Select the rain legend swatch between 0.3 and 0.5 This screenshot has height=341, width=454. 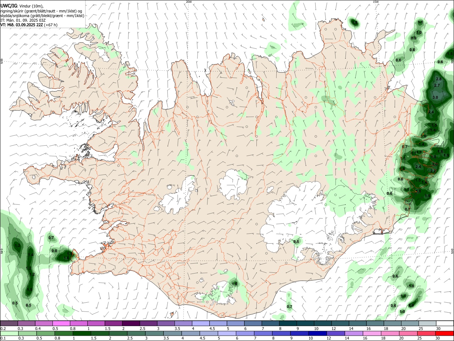pyautogui.click(x=27, y=334)
